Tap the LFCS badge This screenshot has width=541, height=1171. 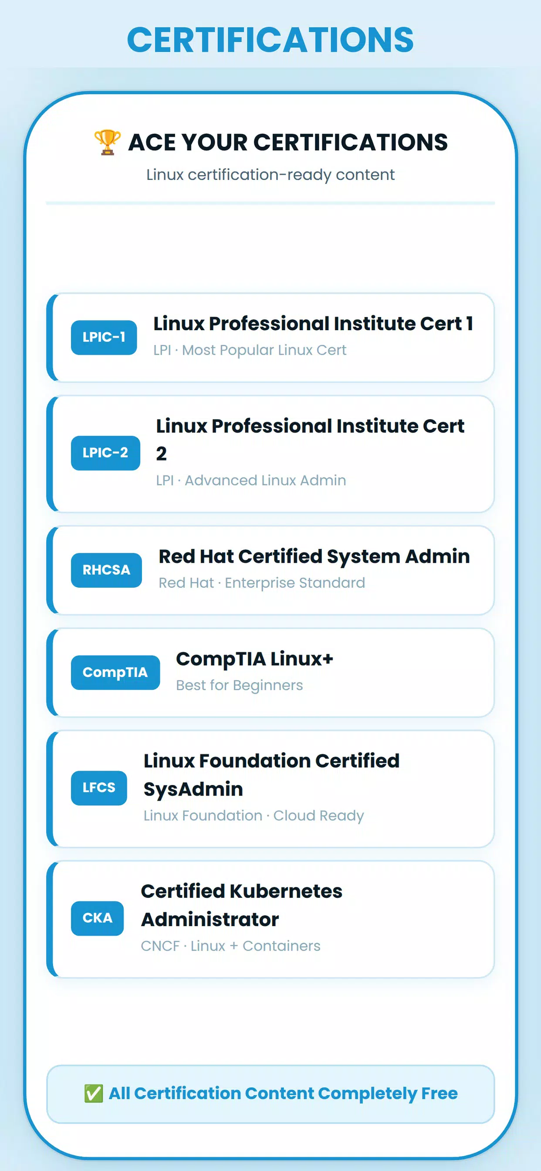coord(99,788)
